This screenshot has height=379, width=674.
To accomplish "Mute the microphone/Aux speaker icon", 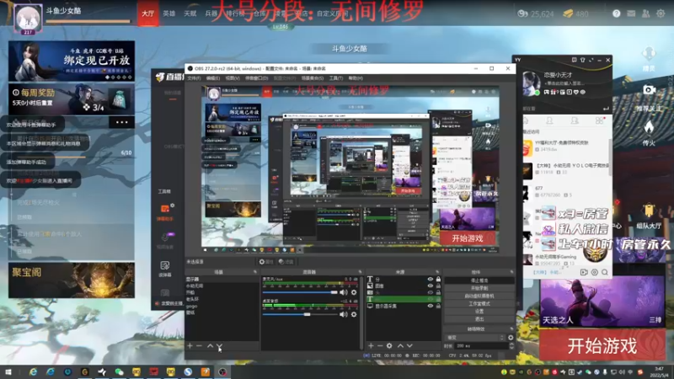I will click(344, 292).
